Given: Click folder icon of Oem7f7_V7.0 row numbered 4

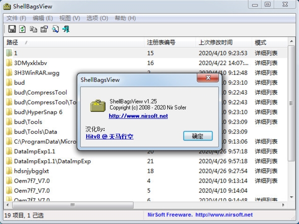Looking at the screenshot, I should tap(9, 181).
